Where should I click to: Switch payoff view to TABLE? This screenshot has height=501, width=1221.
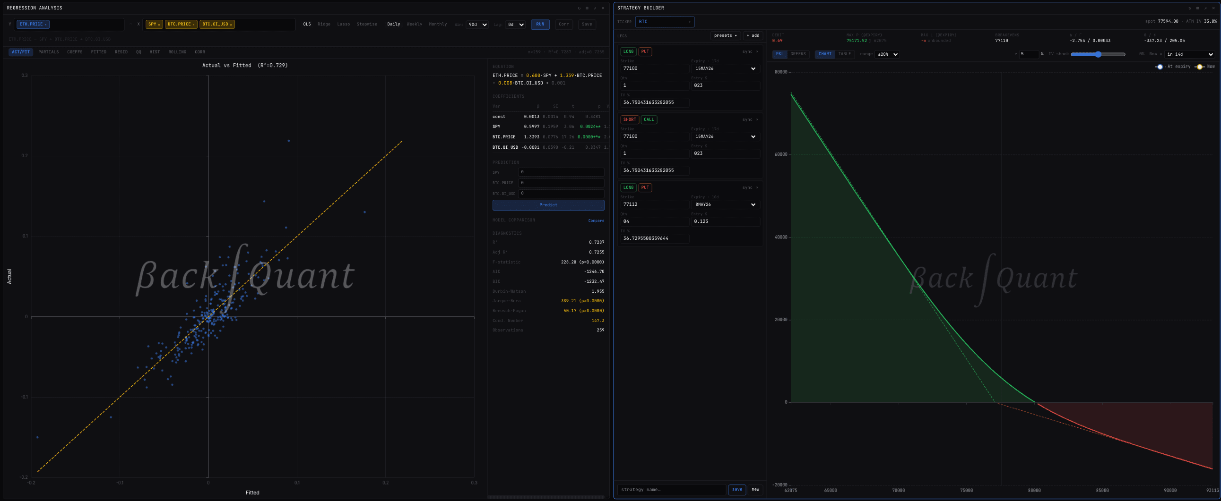coord(845,54)
